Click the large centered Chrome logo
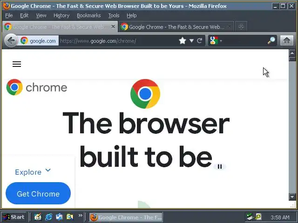The height and width of the screenshot is (223, 298). click(145, 94)
